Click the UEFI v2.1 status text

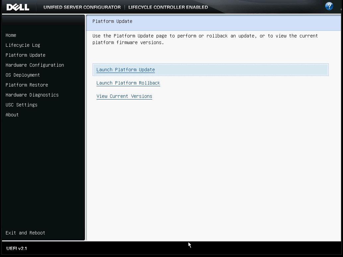point(17,248)
